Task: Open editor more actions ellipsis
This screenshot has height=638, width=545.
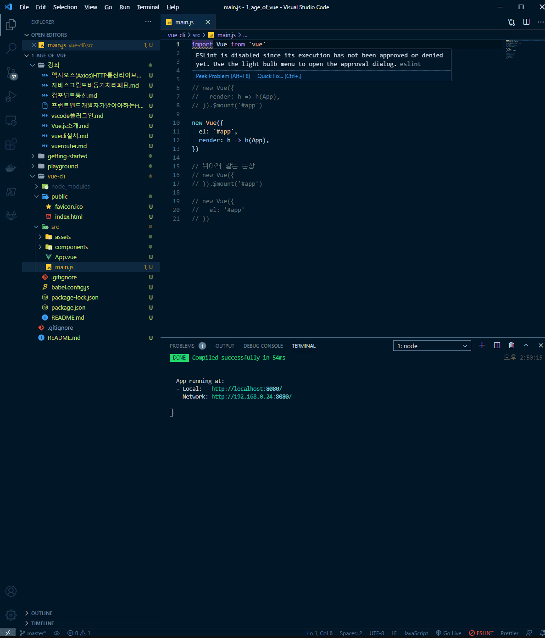Action: coord(540,22)
